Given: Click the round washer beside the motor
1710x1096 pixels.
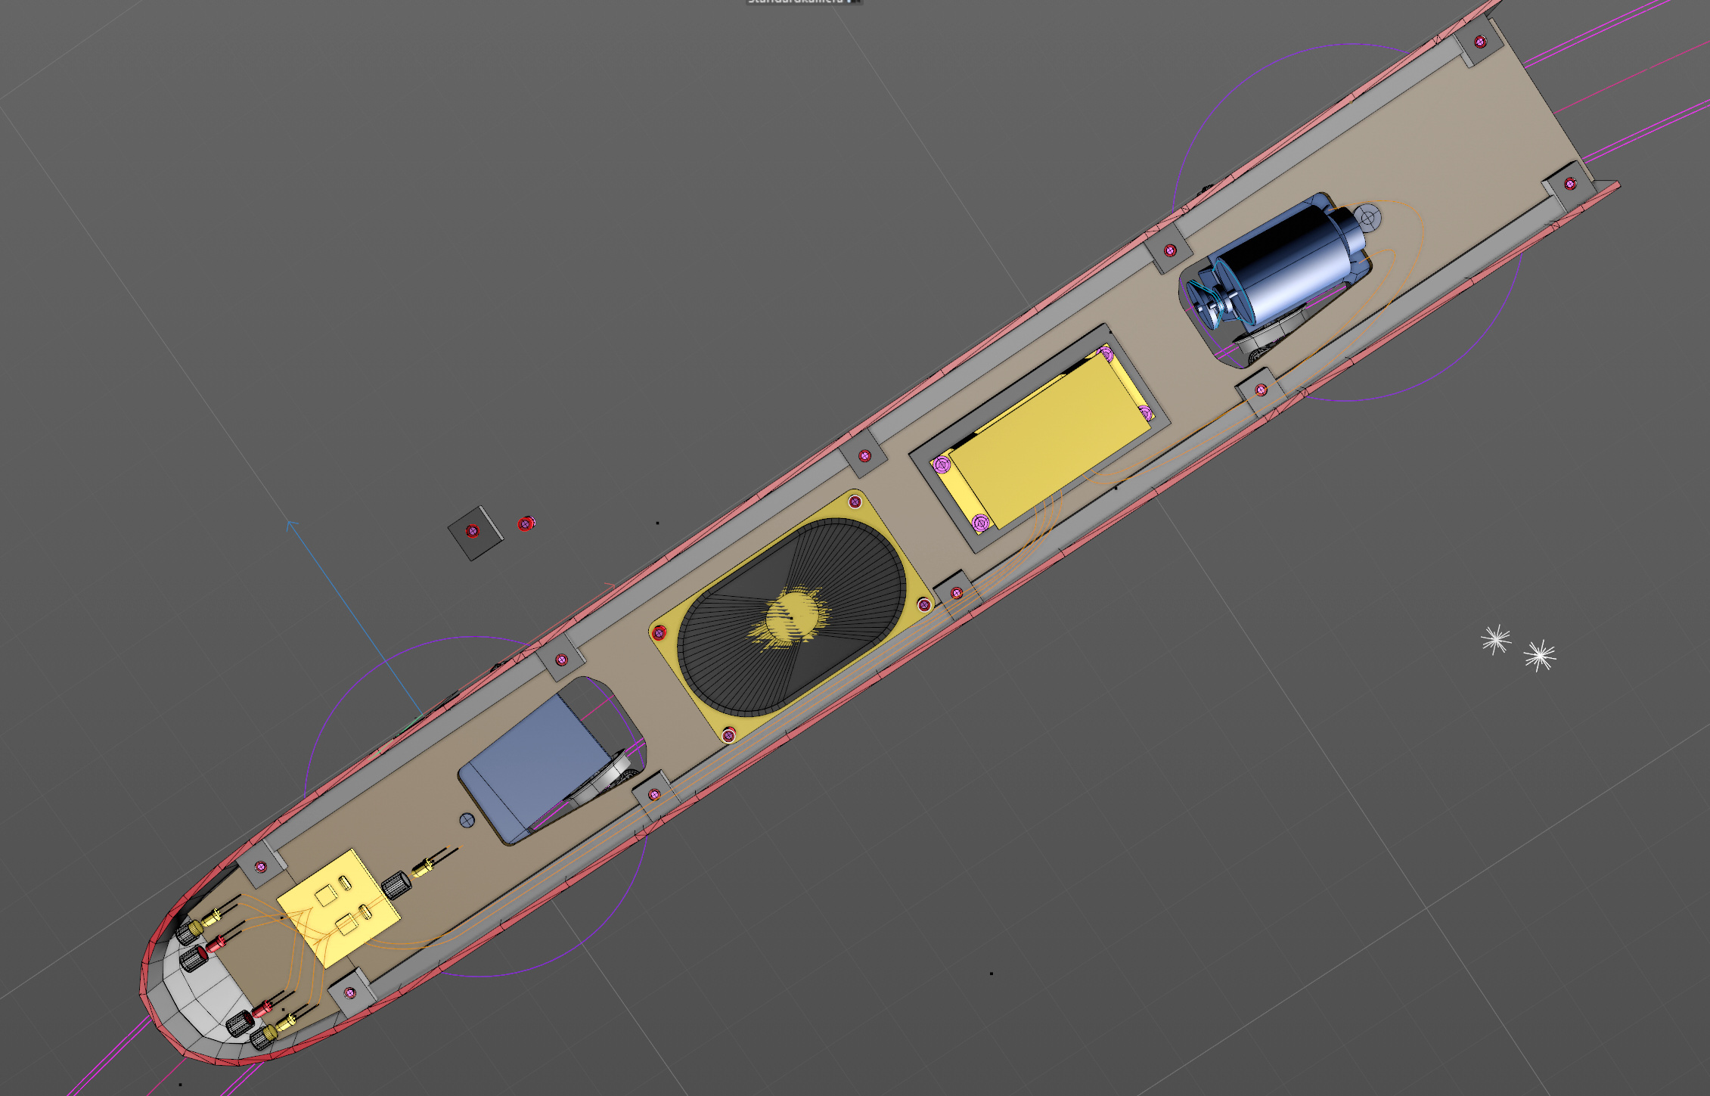Looking at the screenshot, I should click(x=1367, y=218).
